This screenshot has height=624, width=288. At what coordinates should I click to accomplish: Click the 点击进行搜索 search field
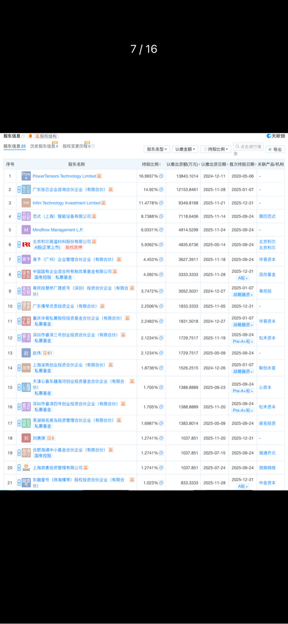pyautogui.click(x=248, y=147)
